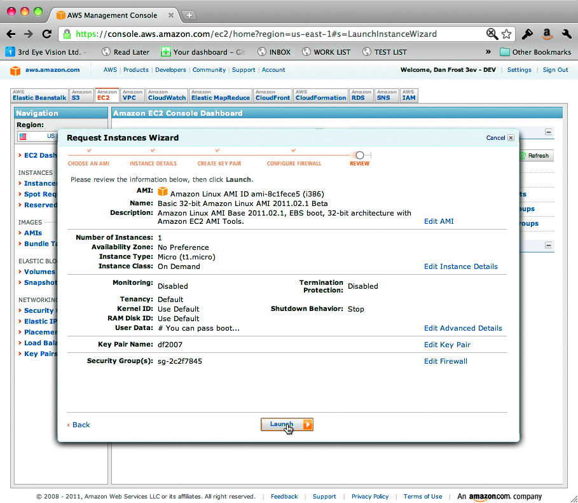Go to the Configure Firewall step
The width and height of the screenshot is (578, 503).
pyautogui.click(x=294, y=163)
